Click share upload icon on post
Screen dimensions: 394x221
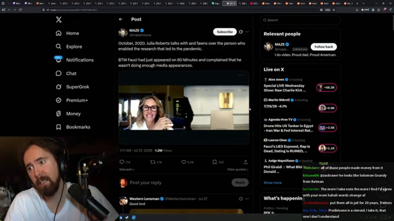pos(246,162)
